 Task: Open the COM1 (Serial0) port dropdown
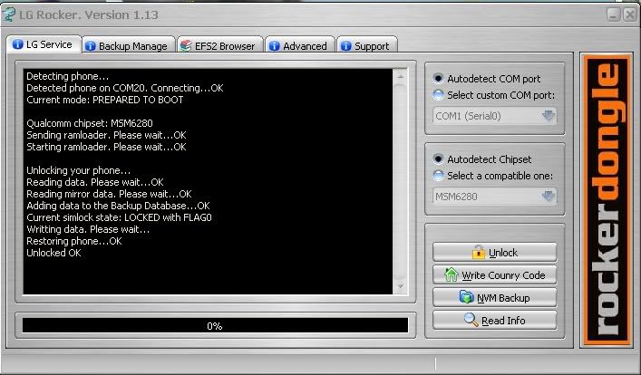[x=495, y=116]
